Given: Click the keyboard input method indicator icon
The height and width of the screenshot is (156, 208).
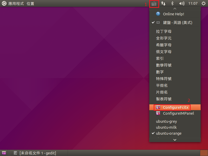Looking at the screenshot, I should pyautogui.click(x=154, y=4).
